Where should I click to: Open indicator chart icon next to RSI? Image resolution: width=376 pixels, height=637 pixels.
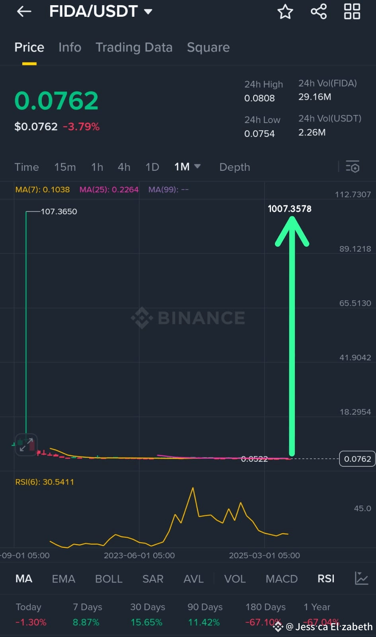361,578
